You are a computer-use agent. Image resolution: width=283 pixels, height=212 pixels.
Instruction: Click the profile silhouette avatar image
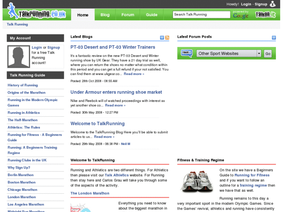tap(18, 57)
